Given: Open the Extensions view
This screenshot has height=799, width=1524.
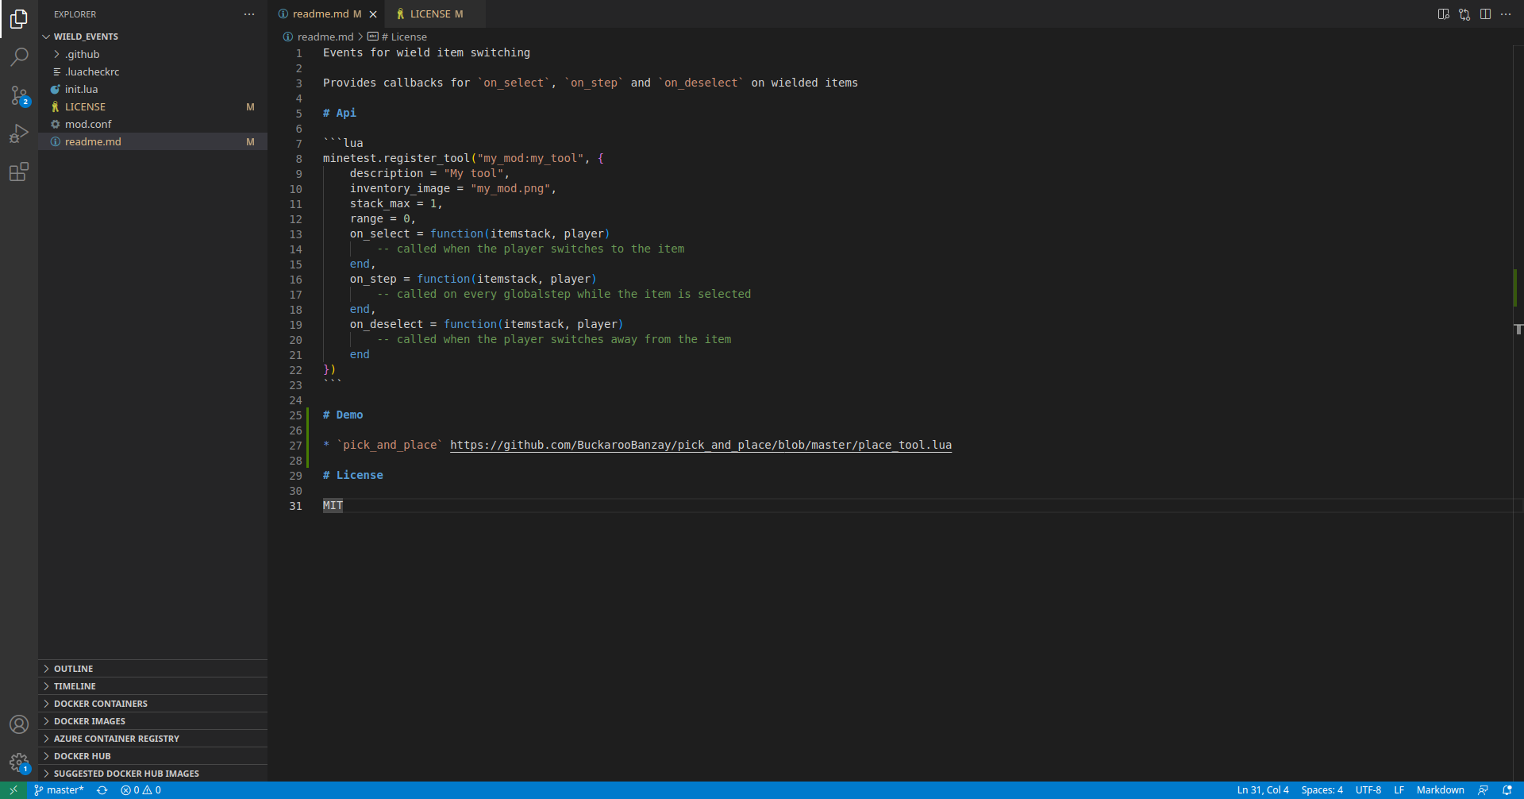Looking at the screenshot, I should 19,172.
